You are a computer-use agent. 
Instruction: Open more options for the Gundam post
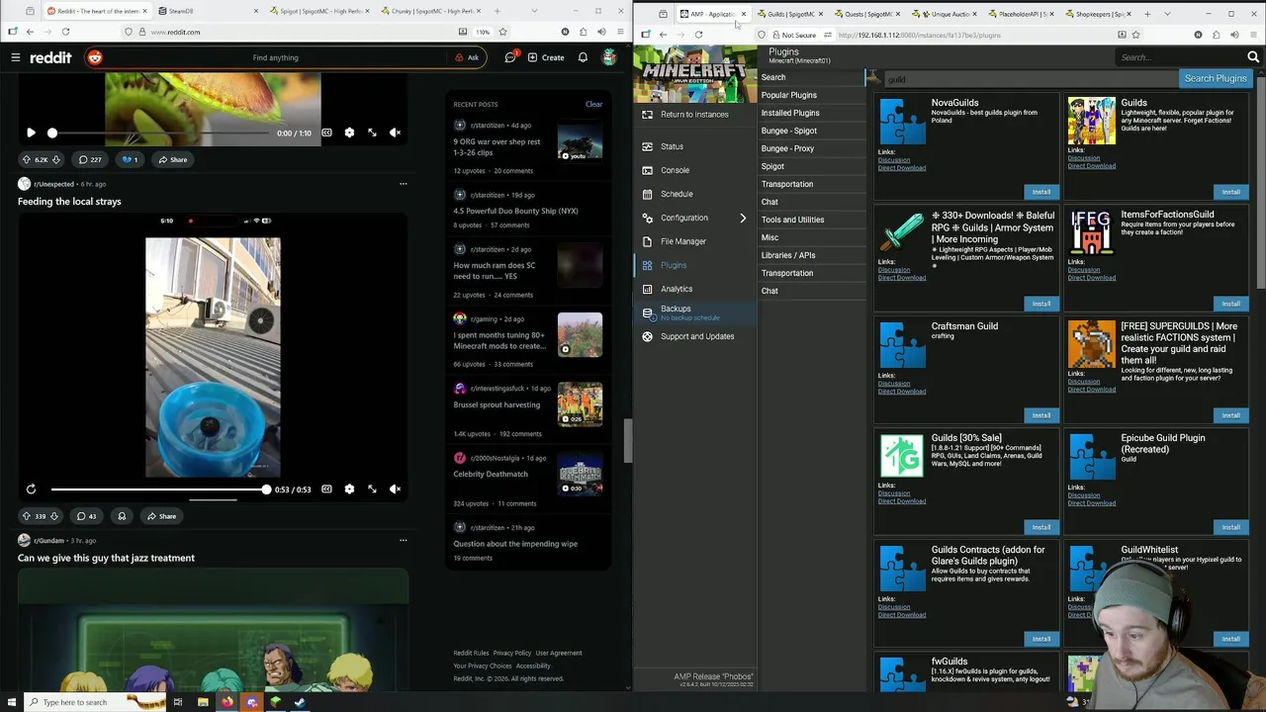(x=403, y=541)
